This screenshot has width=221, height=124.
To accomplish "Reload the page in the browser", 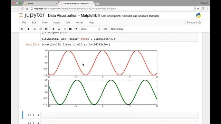I will (22, 9).
